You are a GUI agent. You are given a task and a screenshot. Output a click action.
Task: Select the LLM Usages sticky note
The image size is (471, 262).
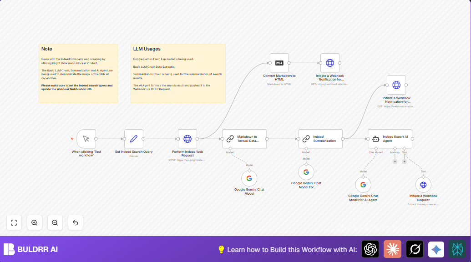[x=178, y=74]
